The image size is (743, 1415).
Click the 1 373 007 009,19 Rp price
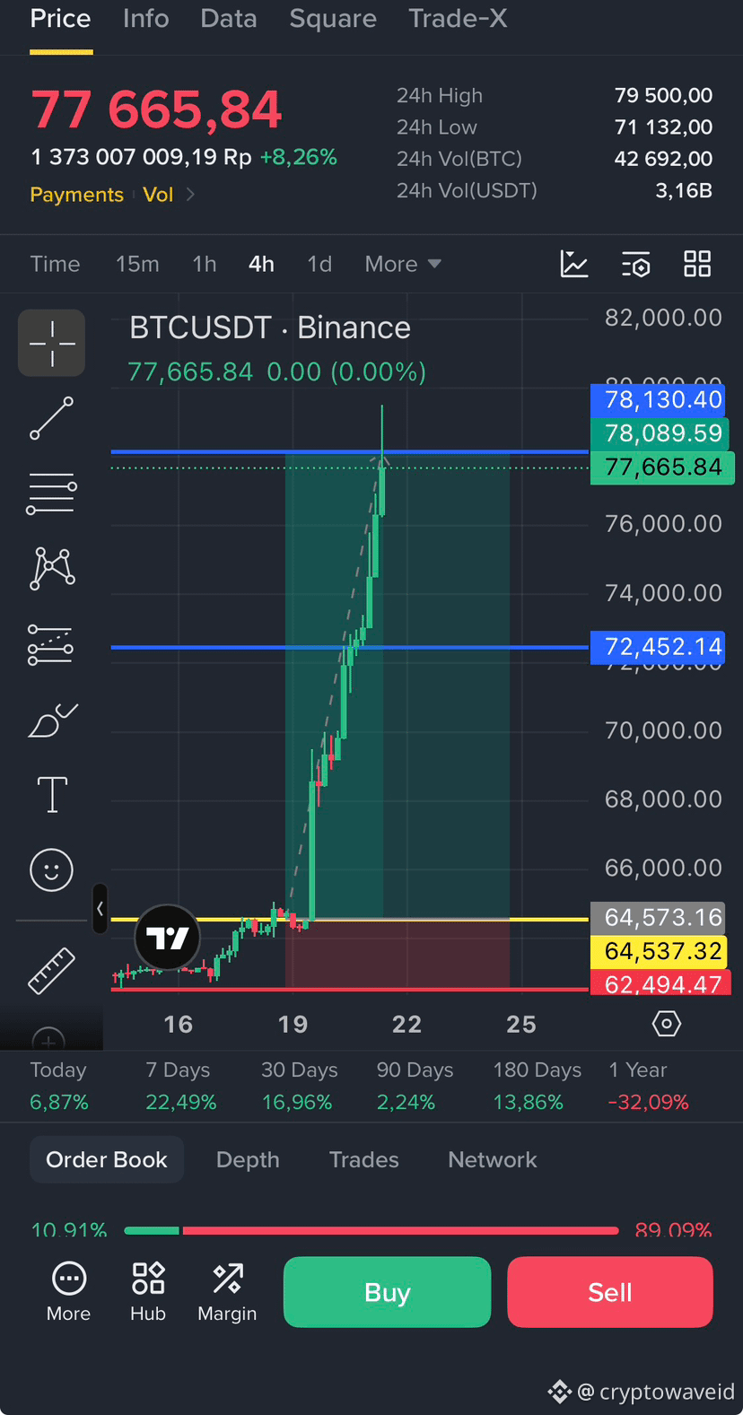tap(141, 157)
